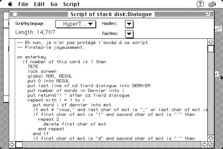Click the line 'put 0 into RESUL'
This screenshot has width=223, height=149.
point(49,81)
